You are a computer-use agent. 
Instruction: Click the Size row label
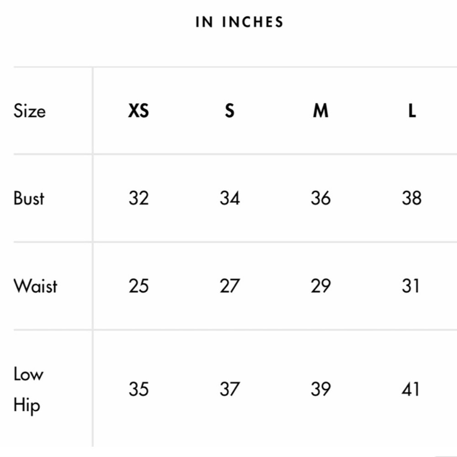click(29, 111)
